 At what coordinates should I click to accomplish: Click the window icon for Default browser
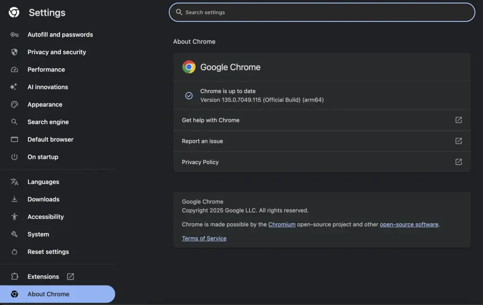point(14,139)
